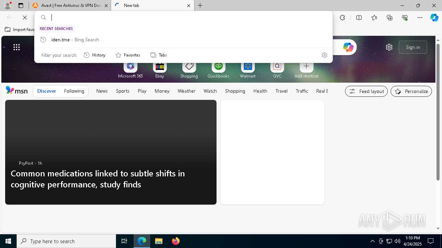
Task: Open the Windows Start menu
Action: 8,241
